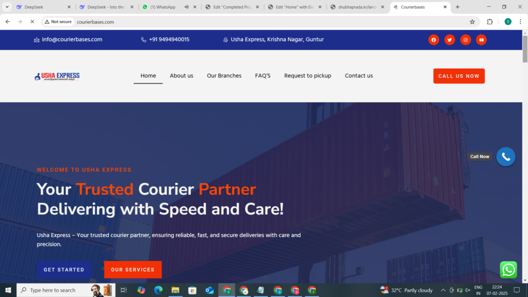The image size is (528, 297).
Task: Open the weather widget showing 32°C
Action: pos(406,290)
